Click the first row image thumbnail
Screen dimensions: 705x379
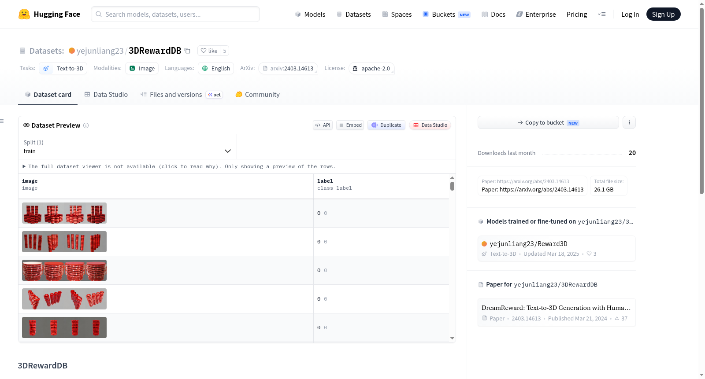click(x=64, y=213)
